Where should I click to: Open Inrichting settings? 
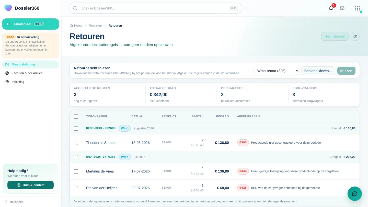30,82
